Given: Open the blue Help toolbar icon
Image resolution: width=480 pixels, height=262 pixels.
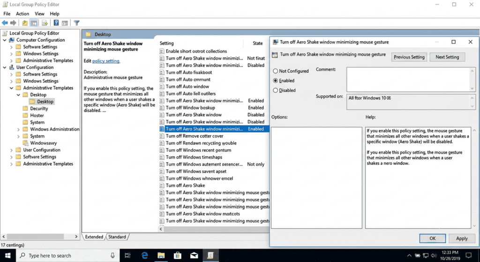Looking at the screenshot, I should coord(56,23).
